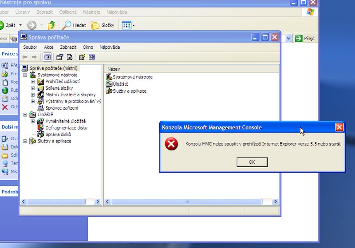
Task: Select Defragmentace disku in the tree
Action: pos(66,128)
